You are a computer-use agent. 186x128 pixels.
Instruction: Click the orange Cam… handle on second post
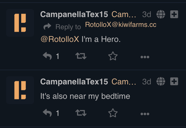[x=124, y=82]
